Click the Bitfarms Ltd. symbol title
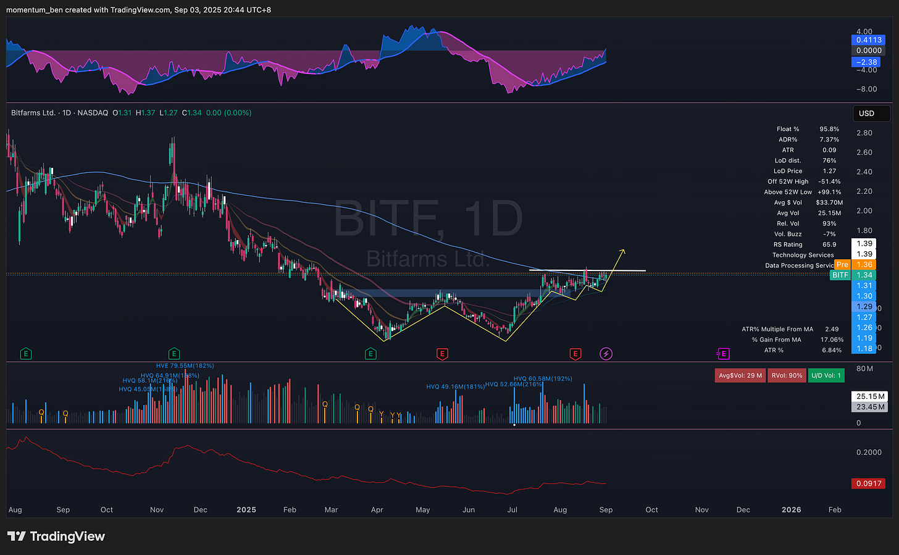Viewport: 899px width, 555px height. coord(33,113)
